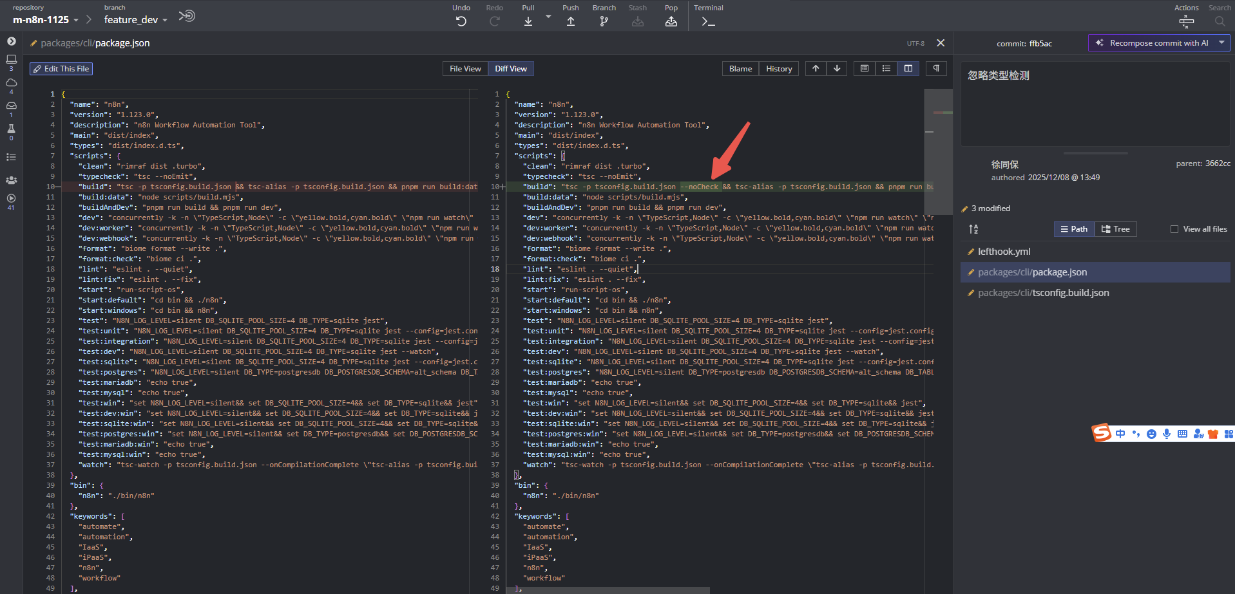Switch to the Diff View tab
The height and width of the screenshot is (594, 1235).
[x=511, y=69]
